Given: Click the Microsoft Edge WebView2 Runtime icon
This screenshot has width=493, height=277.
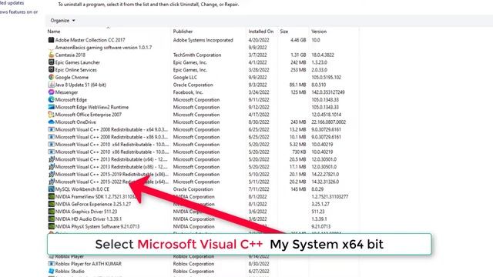Looking at the screenshot, I should coord(52,107).
